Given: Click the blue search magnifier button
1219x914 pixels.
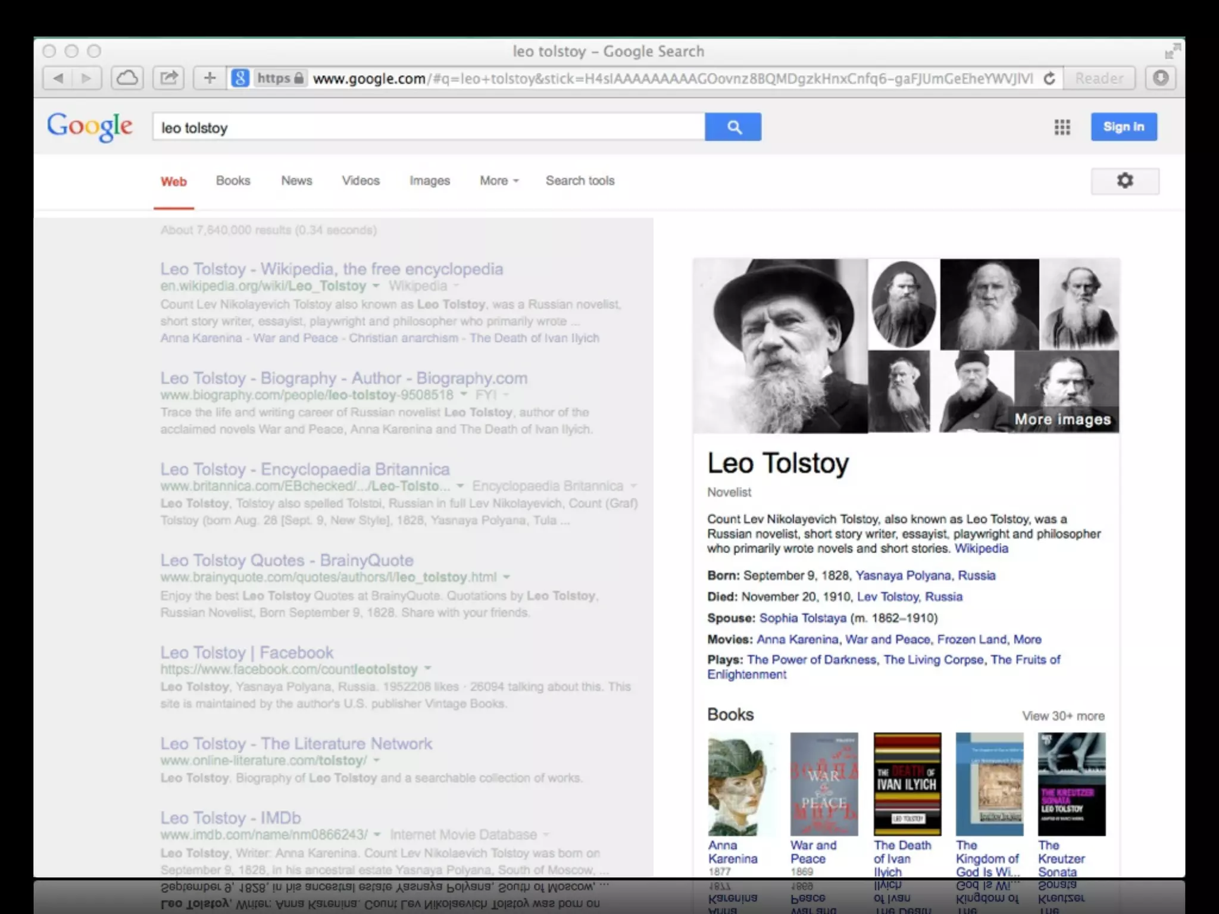Looking at the screenshot, I should tap(733, 127).
